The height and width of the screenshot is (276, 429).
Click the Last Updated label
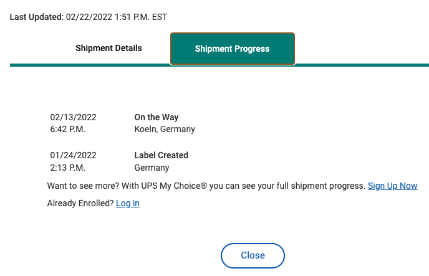tap(36, 17)
